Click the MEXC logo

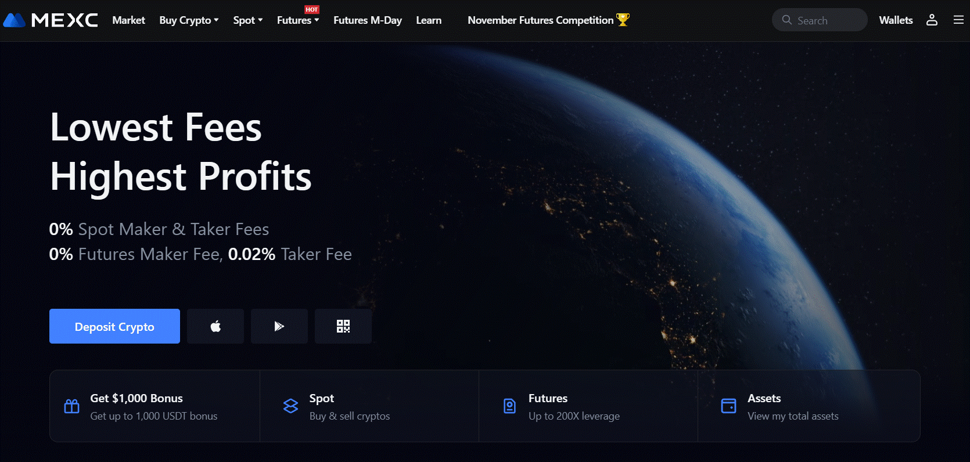click(51, 20)
